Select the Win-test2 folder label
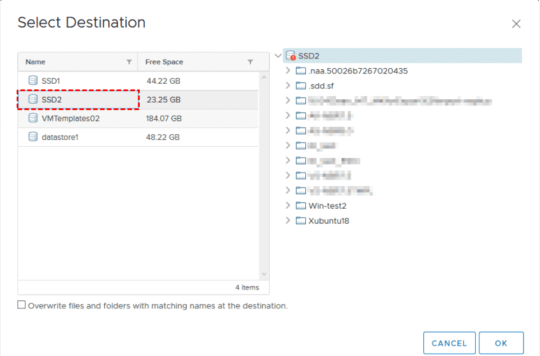Screen dimensions: 540x356 coord(328,206)
